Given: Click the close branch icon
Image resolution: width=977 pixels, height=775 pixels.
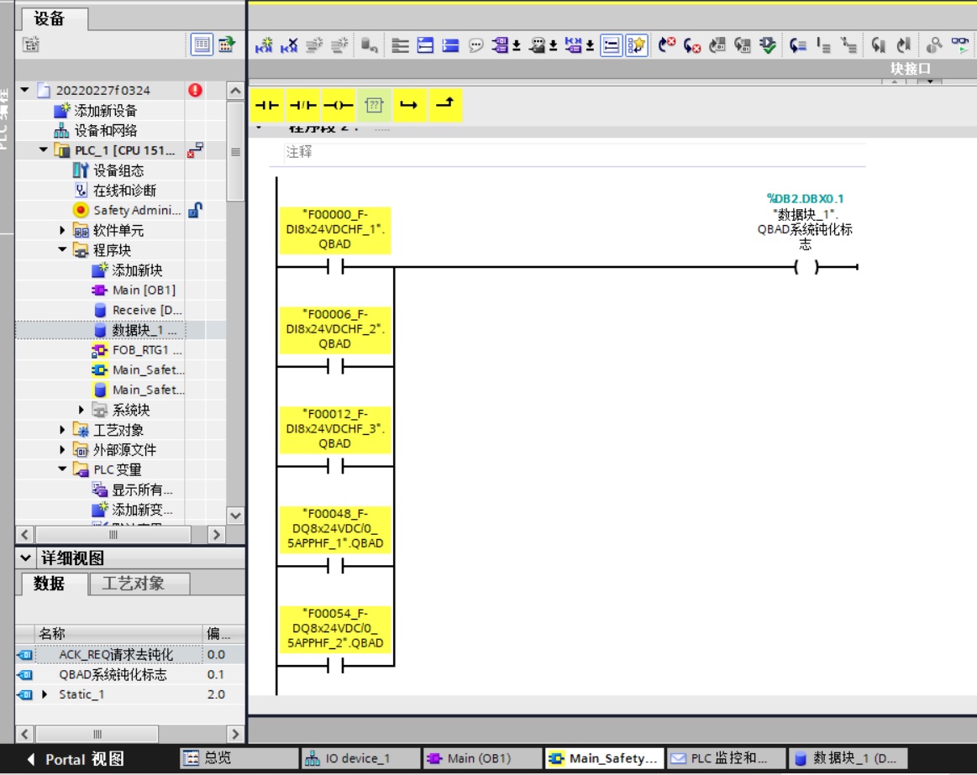Looking at the screenshot, I should coord(445,105).
